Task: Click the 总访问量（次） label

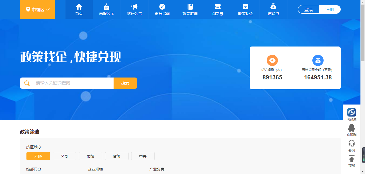Action: (272, 70)
